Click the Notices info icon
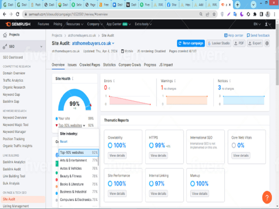The width and height of the screenshot is (279, 209). 230,81
